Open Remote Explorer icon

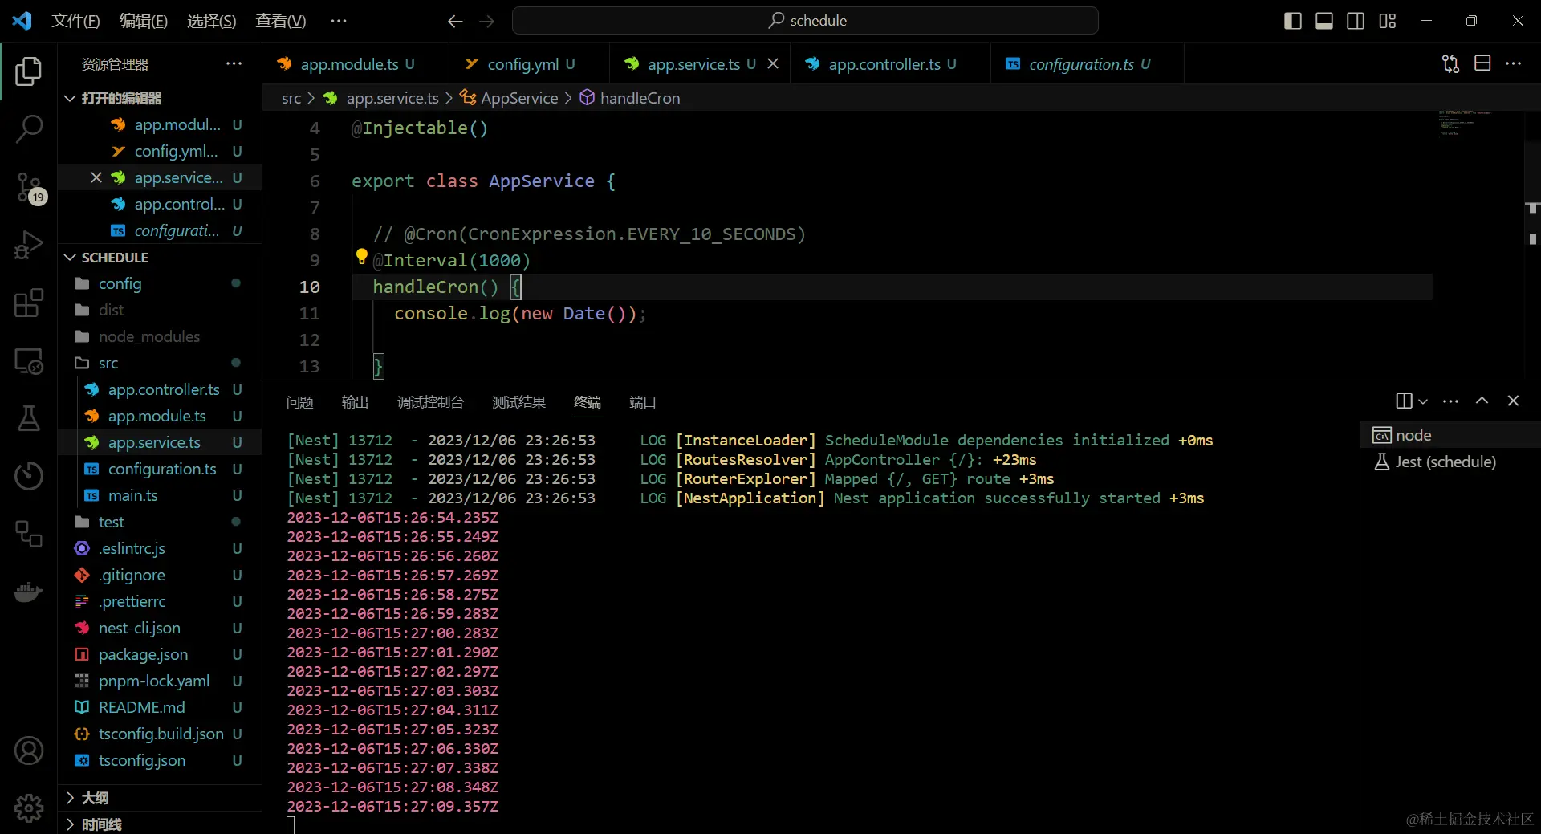tap(29, 361)
